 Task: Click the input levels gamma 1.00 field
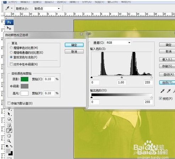tap(121, 83)
